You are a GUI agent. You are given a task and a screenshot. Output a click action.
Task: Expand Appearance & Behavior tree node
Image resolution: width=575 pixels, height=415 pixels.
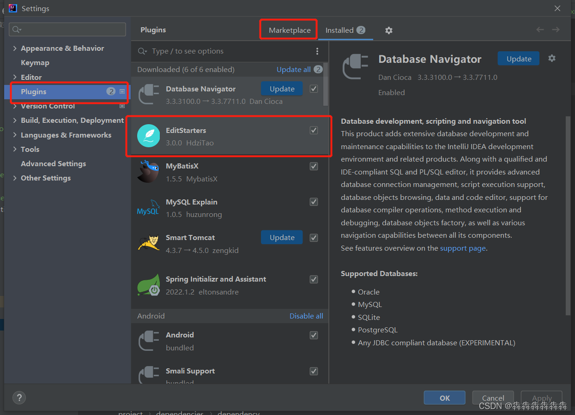coord(15,48)
